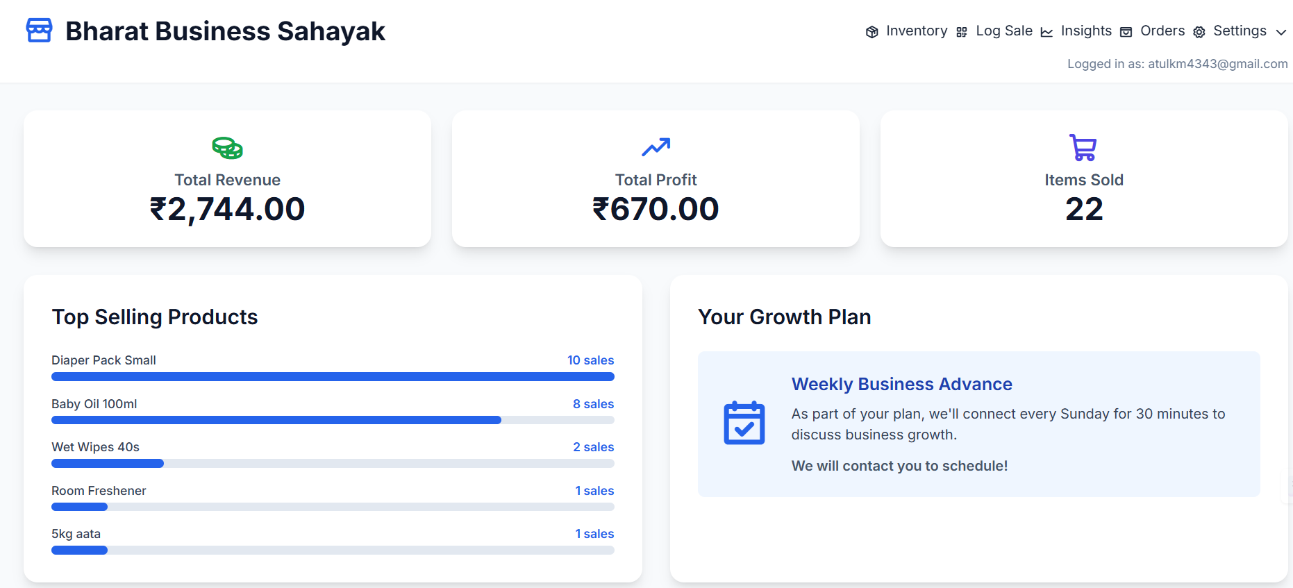This screenshot has width=1293, height=588.
Task: Open the Inventory menu item
Action: [x=917, y=31]
